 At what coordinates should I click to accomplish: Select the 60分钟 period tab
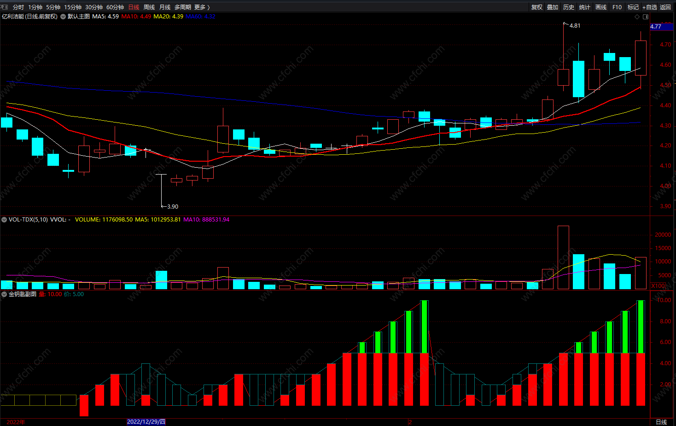click(115, 7)
